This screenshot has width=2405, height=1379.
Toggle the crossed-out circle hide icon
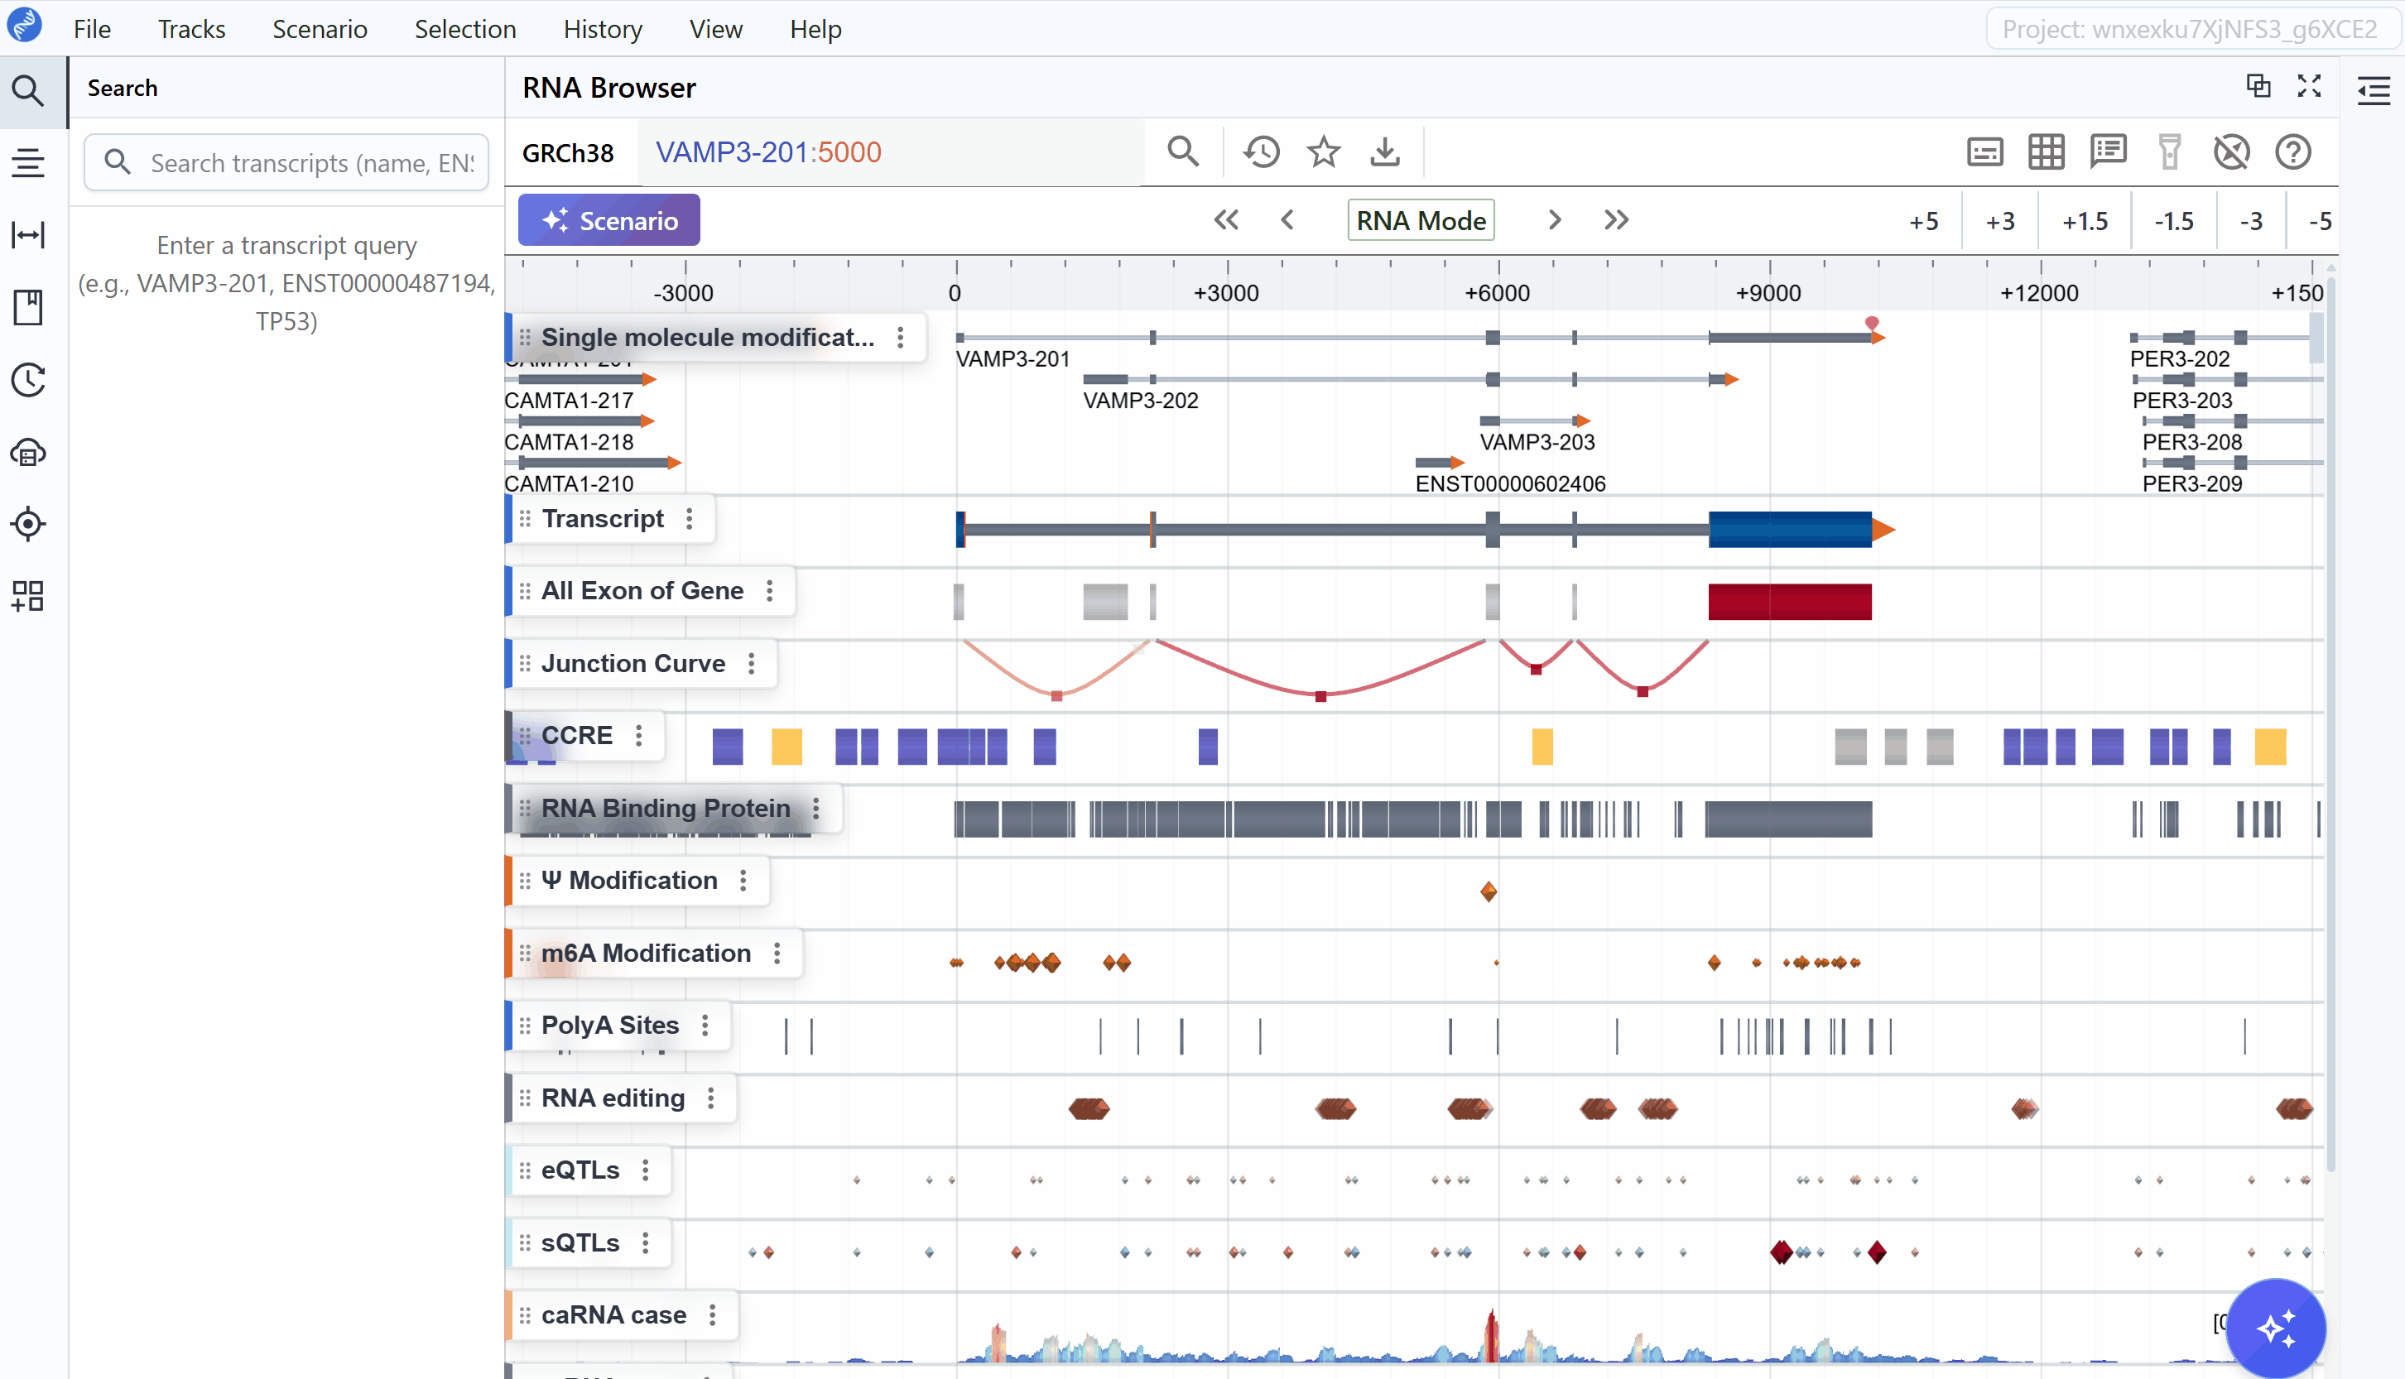point(2230,151)
